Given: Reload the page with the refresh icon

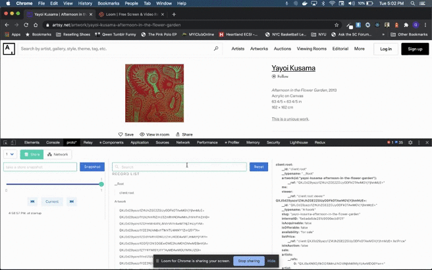Looking at the screenshot, I should coord(26,25).
